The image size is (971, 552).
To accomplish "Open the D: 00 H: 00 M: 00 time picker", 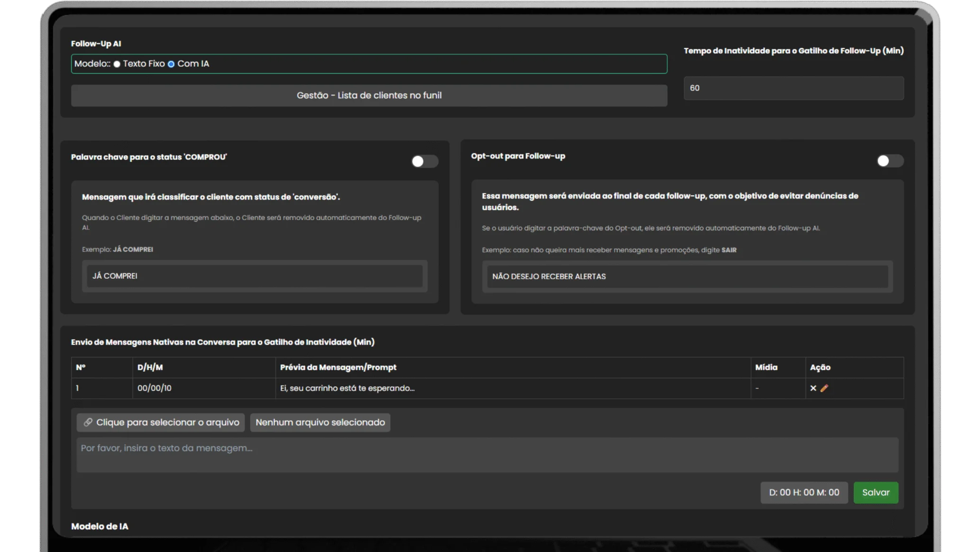I will [x=804, y=492].
